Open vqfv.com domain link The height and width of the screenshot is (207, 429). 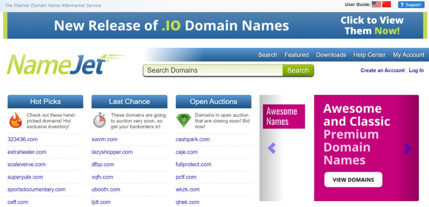click(102, 177)
